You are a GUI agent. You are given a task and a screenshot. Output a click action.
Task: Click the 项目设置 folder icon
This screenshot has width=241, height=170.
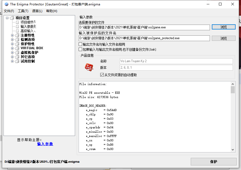(12, 18)
